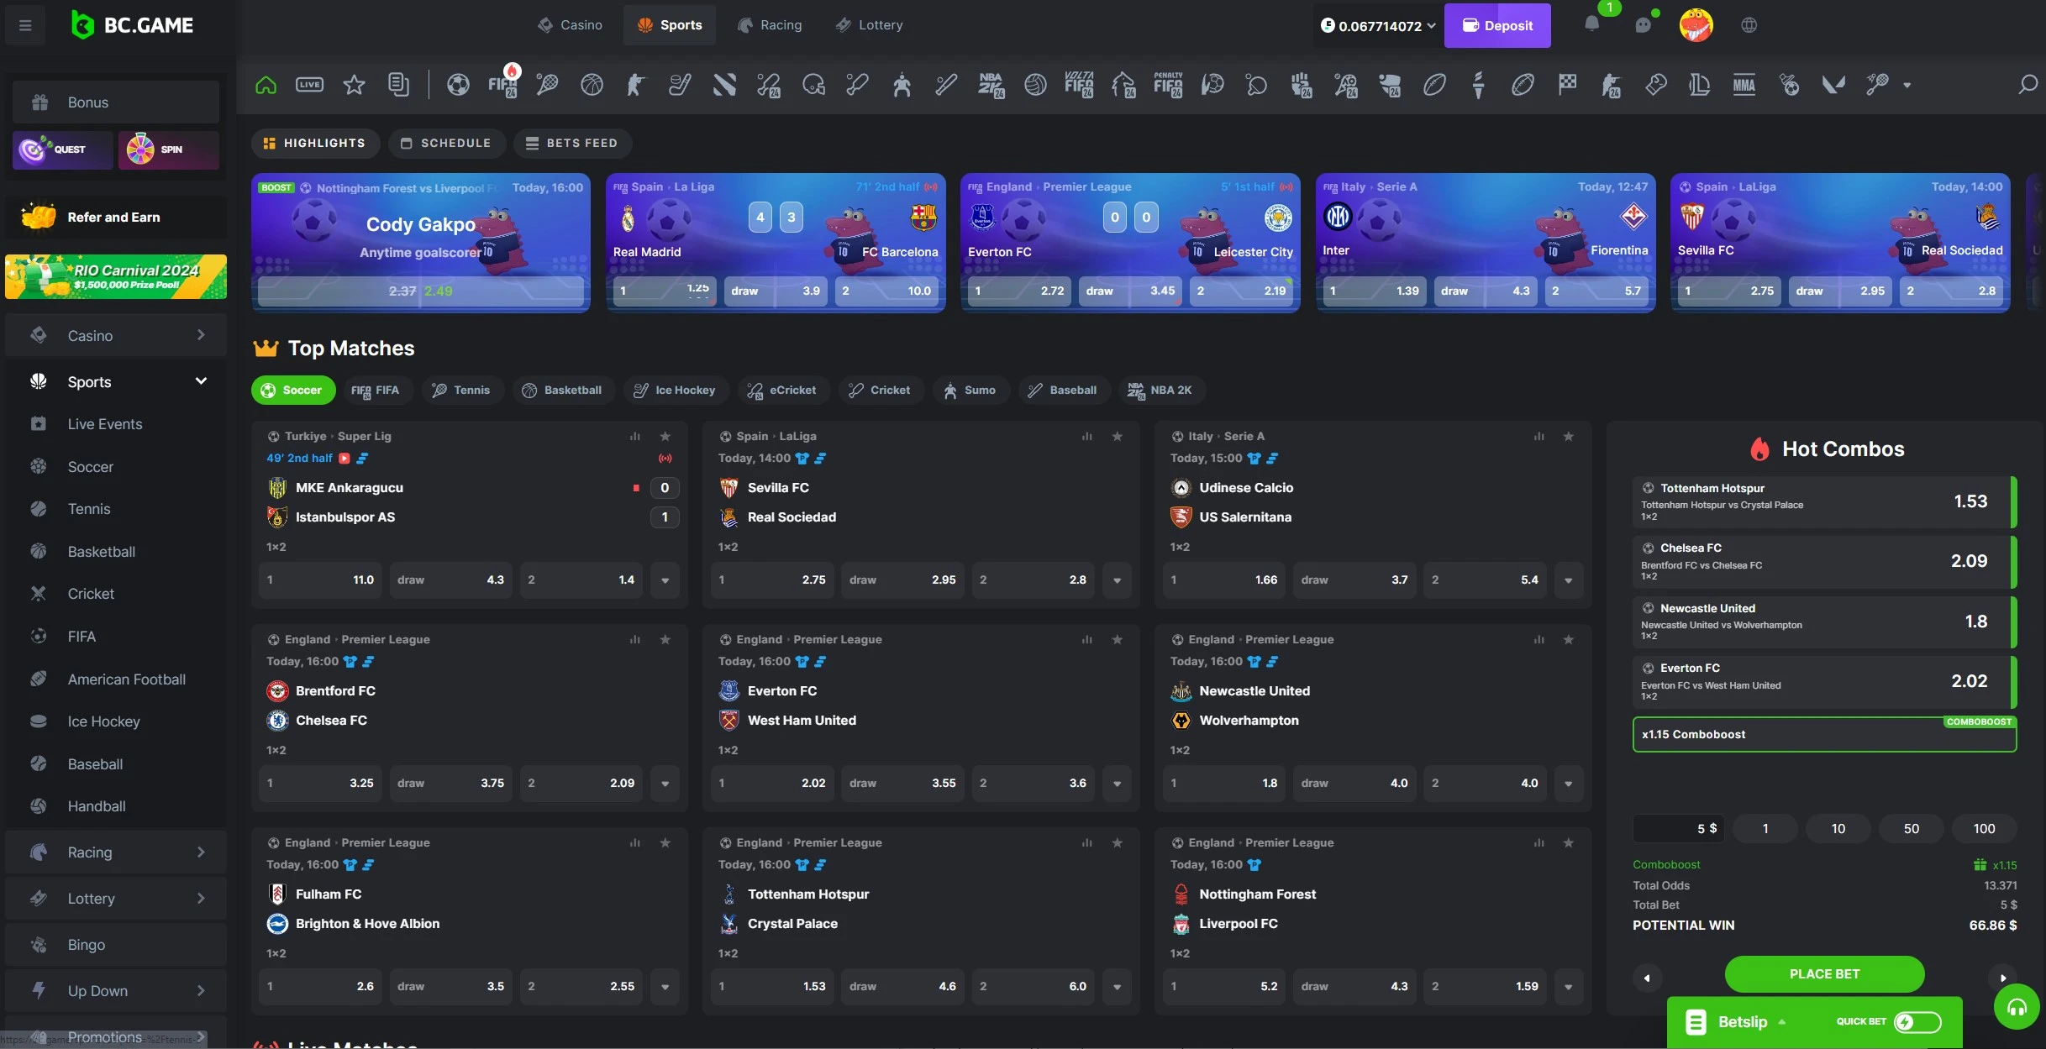Select quick stake amount 50
The height and width of the screenshot is (1049, 2046).
click(1911, 828)
